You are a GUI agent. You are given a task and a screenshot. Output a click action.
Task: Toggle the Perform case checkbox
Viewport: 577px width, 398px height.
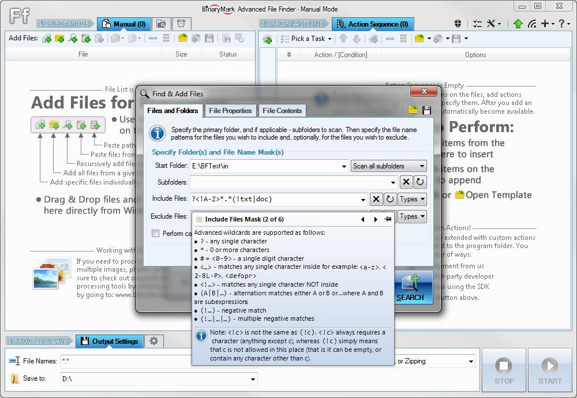pos(156,233)
